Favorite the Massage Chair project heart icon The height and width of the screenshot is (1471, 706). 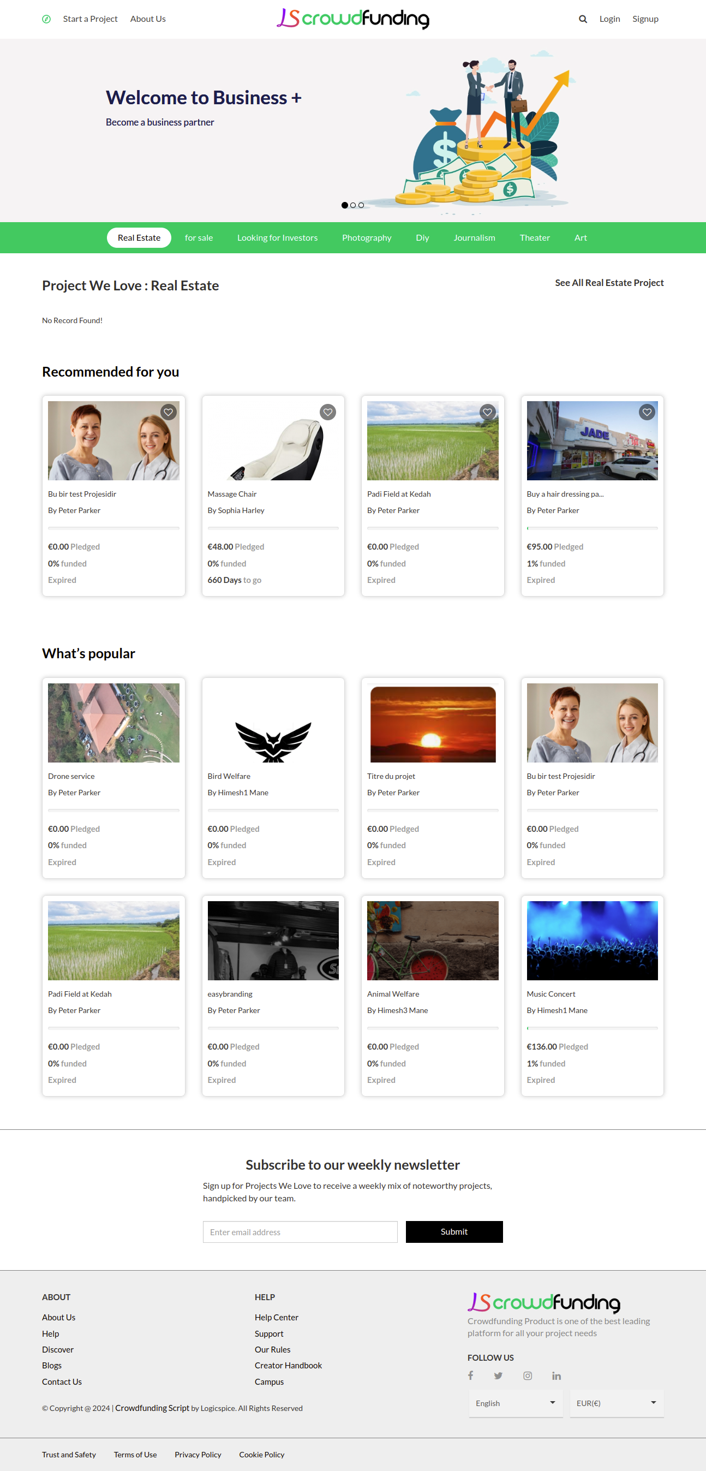[x=327, y=412]
